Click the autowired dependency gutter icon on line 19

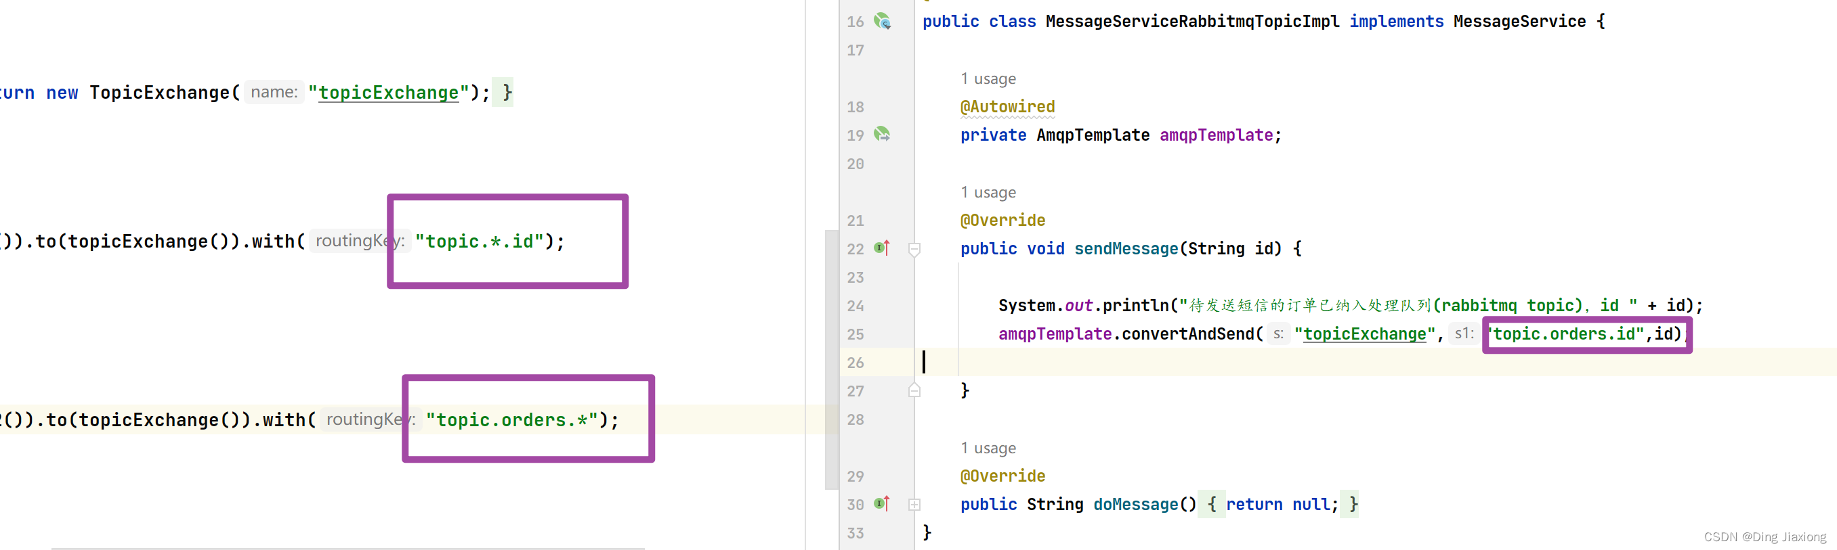(882, 134)
